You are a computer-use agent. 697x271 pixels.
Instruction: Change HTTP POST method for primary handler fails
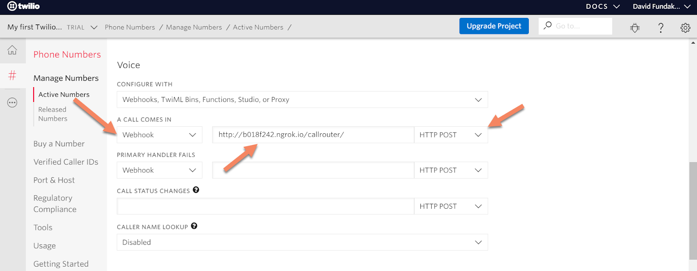click(451, 170)
